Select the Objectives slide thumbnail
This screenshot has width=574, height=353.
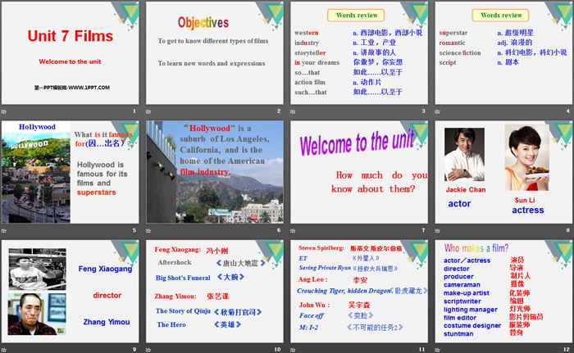(x=215, y=53)
